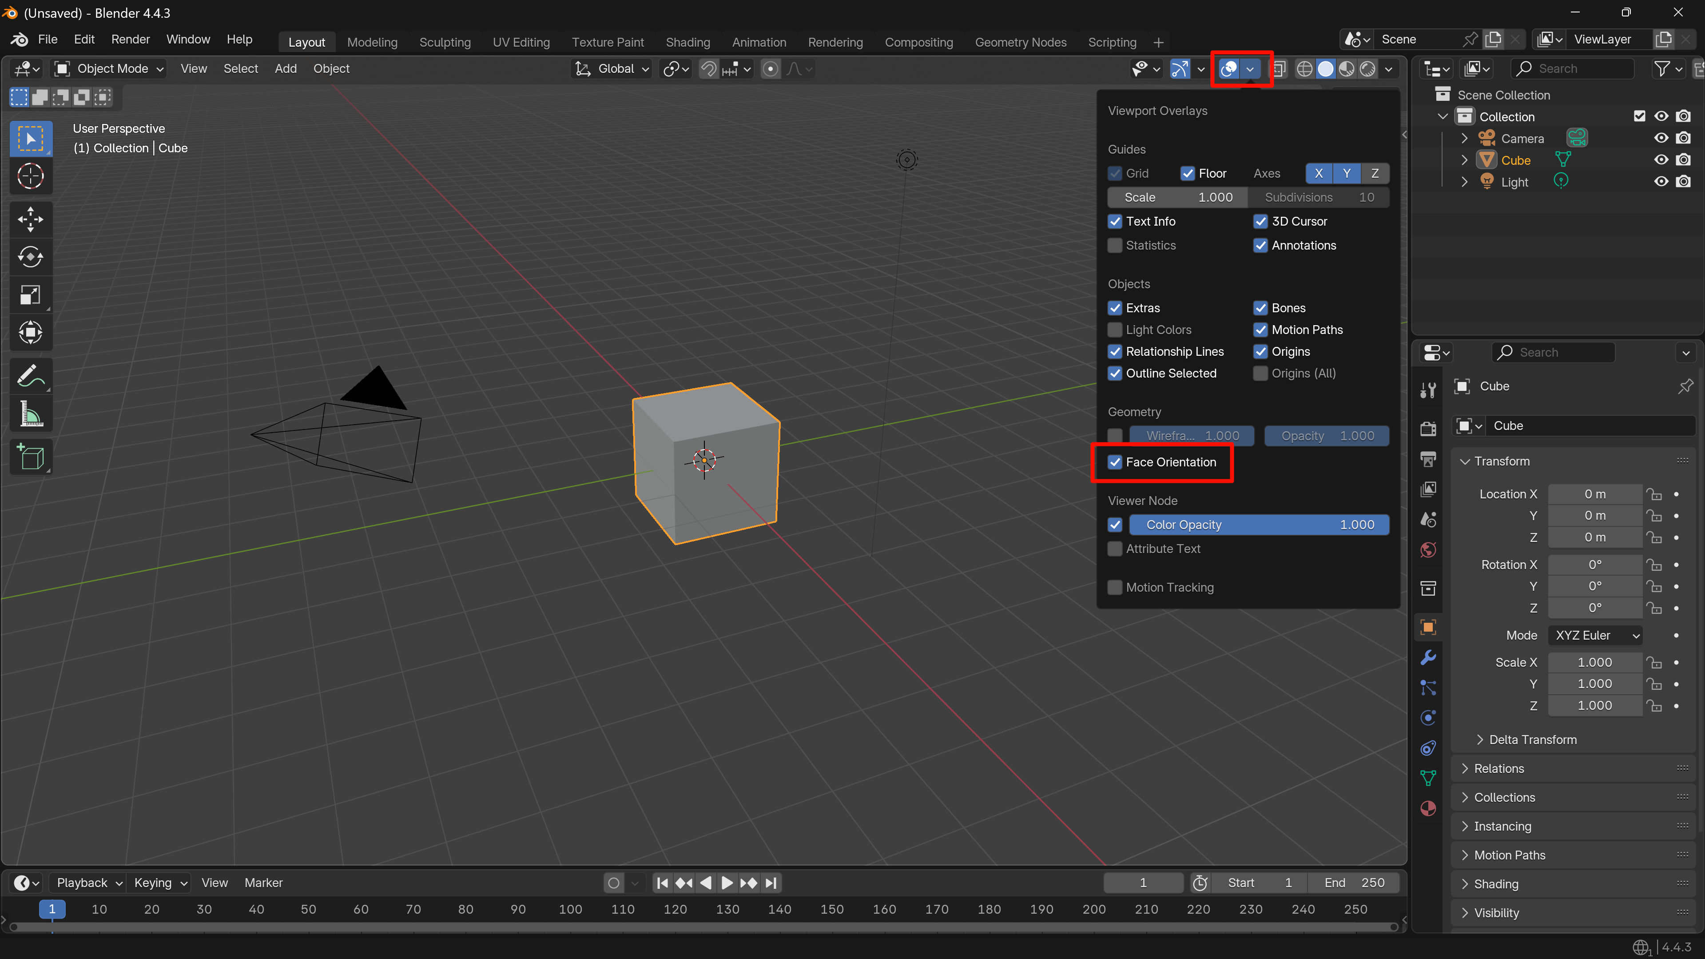This screenshot has width=1705, height=959.
Task: Switch to the Geometry Nodes workspace tab
Action: pyautogui.click(x=1020, y=42)
